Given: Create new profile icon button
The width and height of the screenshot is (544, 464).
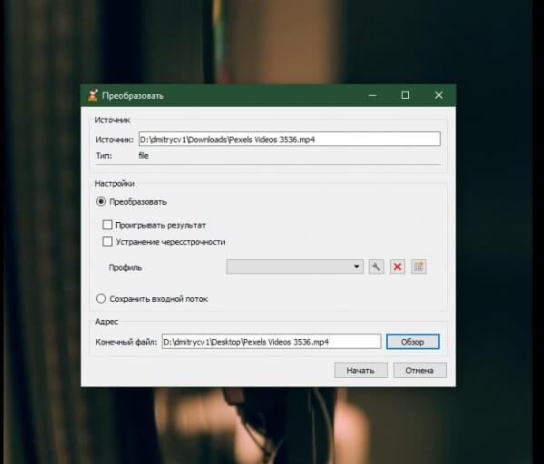Looking at the screenshot, I should pyautogui.click(x=419, y=266).
